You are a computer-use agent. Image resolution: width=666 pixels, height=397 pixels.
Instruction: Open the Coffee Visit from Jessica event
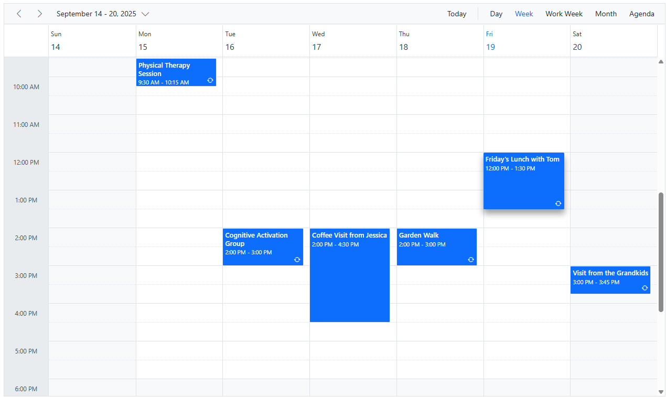349,278
